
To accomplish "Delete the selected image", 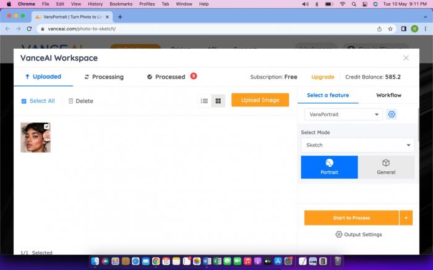I will pos(80,101).
